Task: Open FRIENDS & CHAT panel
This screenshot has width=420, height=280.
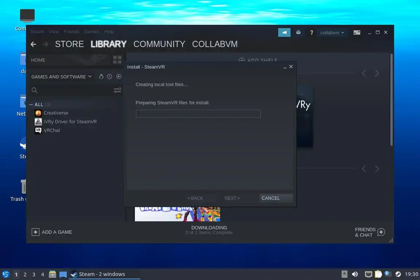Action: click(370, 232)
